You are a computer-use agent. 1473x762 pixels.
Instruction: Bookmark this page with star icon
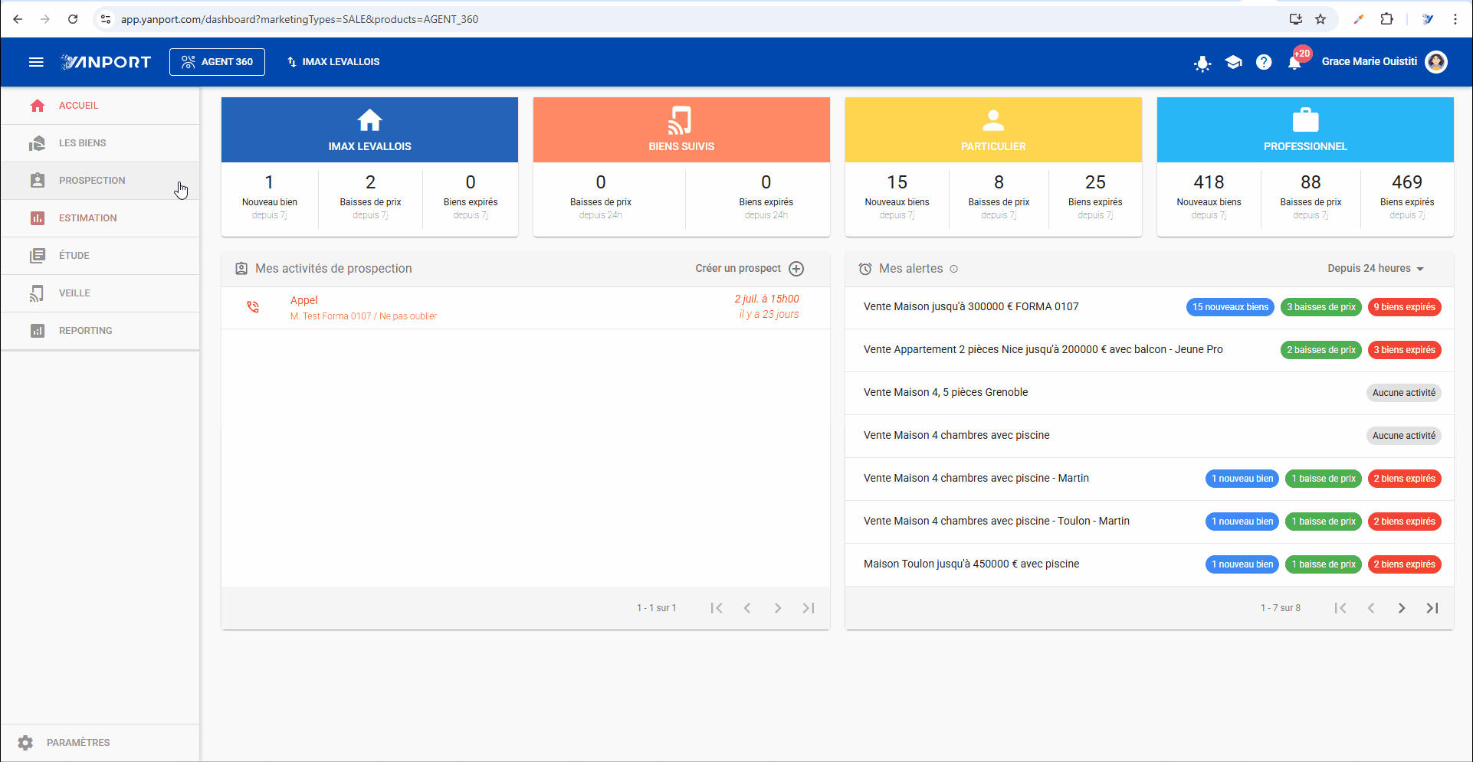pyautogui.click(x=1320, y=19)
